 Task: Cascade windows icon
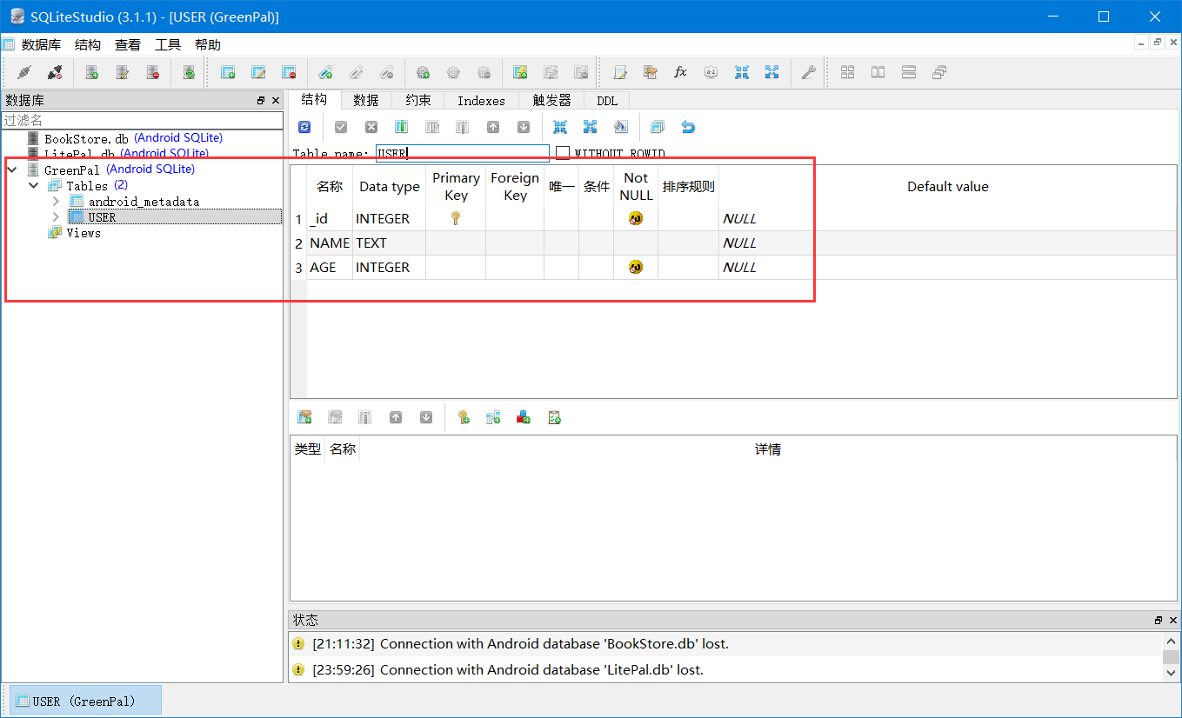(939, 72)
